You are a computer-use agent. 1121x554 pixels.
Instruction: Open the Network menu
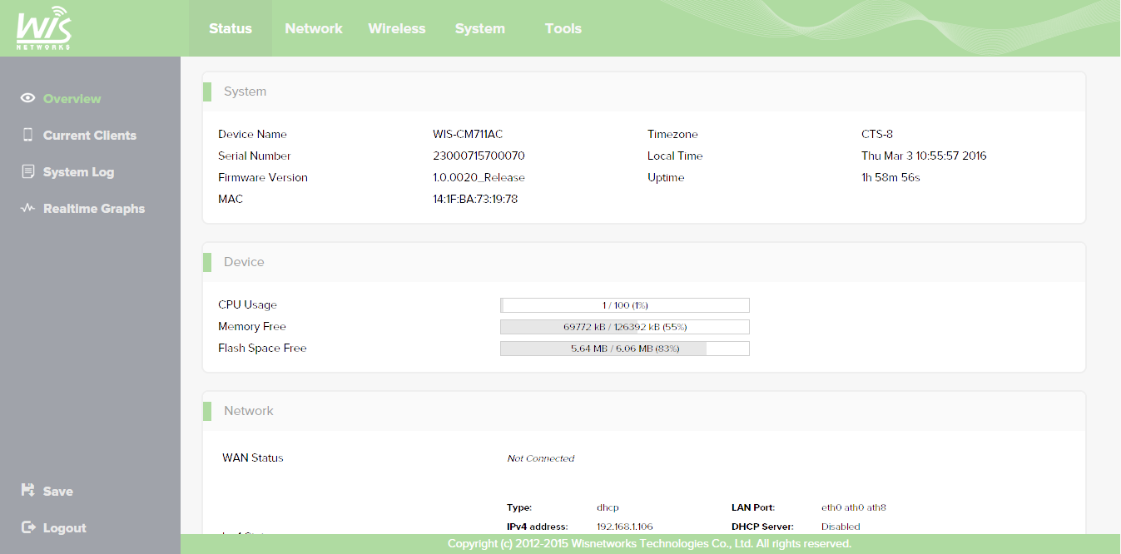[x=314, y=28]
